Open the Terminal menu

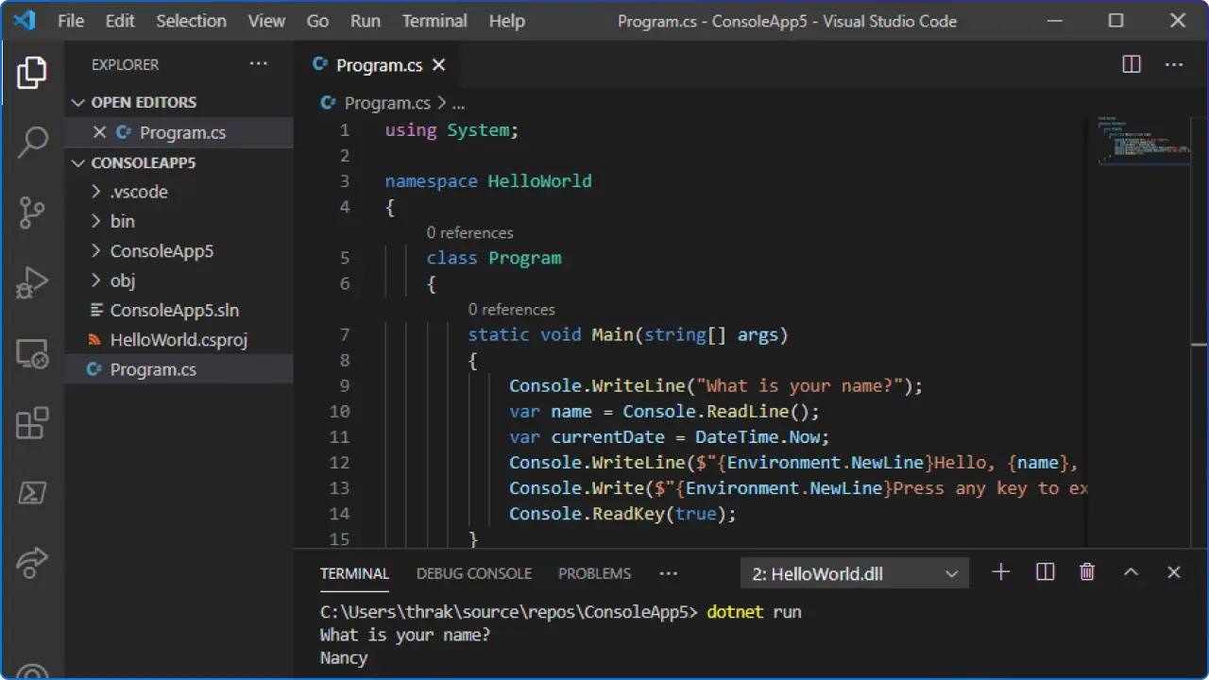pos(434,21)
